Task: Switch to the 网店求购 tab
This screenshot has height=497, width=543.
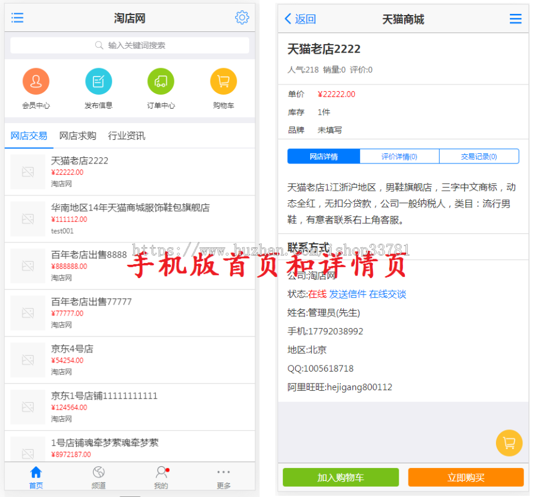Action: click(78, 136)
